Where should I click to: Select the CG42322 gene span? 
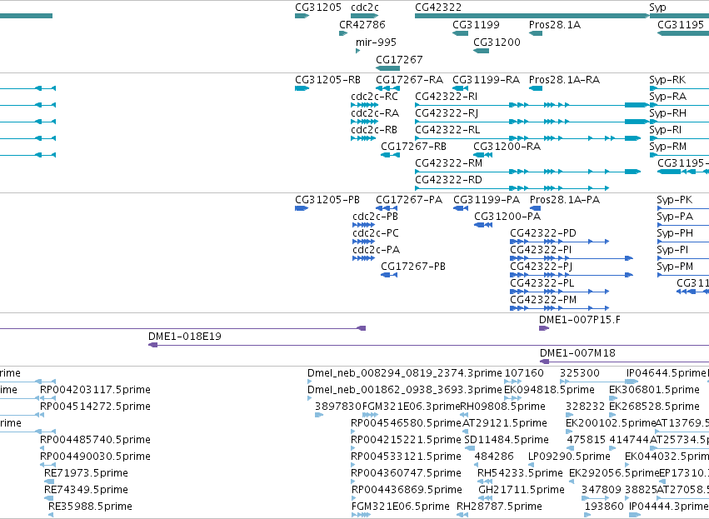coord(532,16)
